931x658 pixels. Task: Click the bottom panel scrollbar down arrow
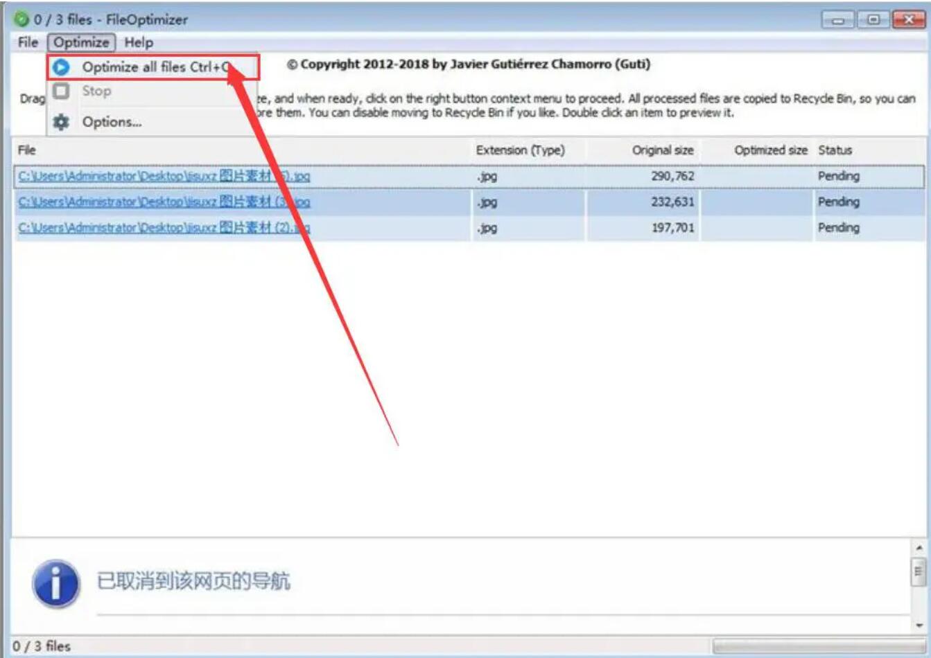(919, 625)
